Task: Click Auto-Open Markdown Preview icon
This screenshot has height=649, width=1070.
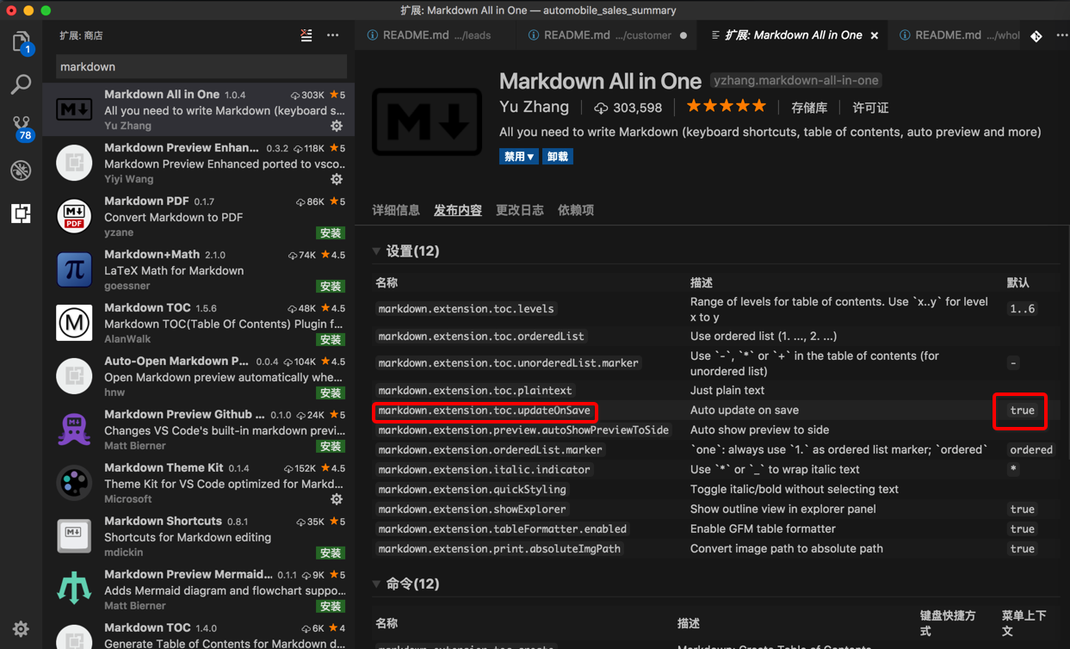Action: coord(74,376)
